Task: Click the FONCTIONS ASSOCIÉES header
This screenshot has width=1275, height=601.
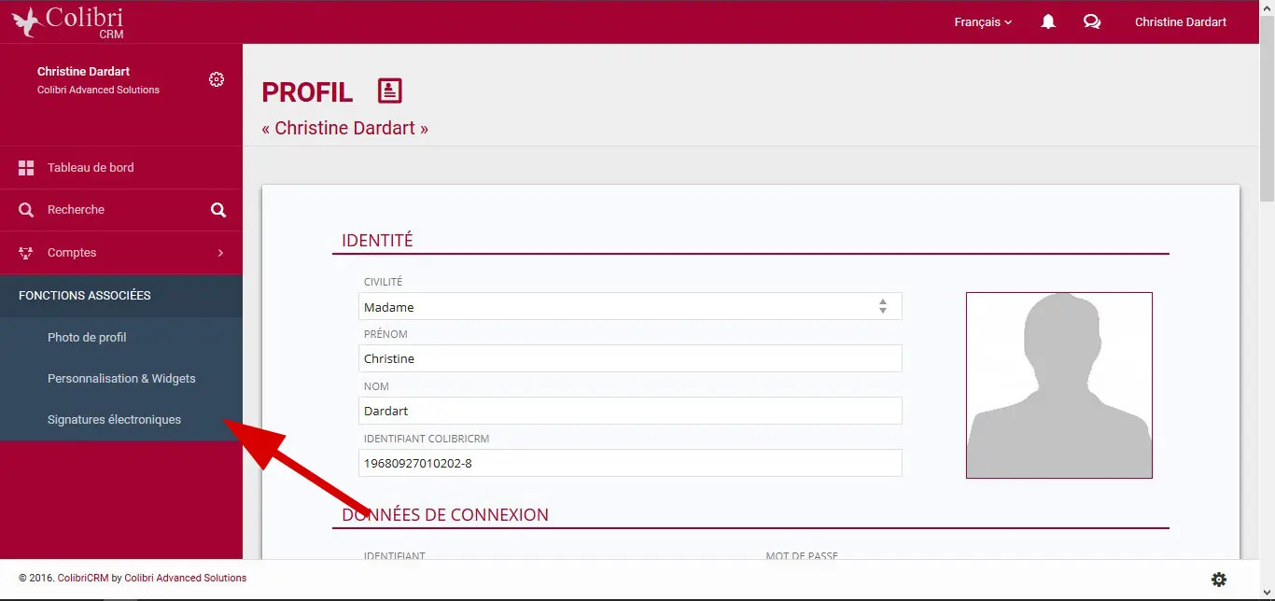Action: (121, 296)
